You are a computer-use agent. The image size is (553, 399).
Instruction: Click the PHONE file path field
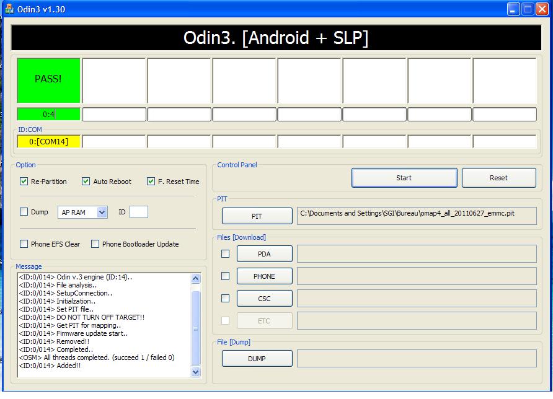click(417, 276)
